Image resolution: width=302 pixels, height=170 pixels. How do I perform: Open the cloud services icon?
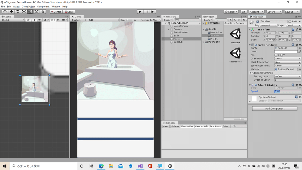[x=244, y=12]
